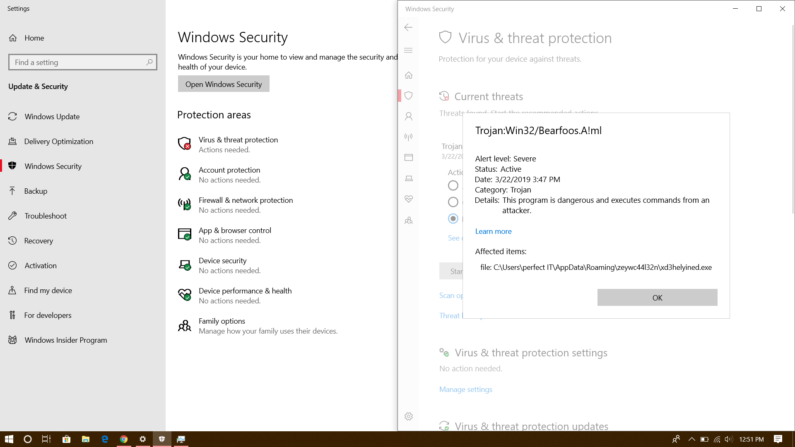
Task: Click the Home icon in Settings sidebar
Action: [x=13, y=38]
